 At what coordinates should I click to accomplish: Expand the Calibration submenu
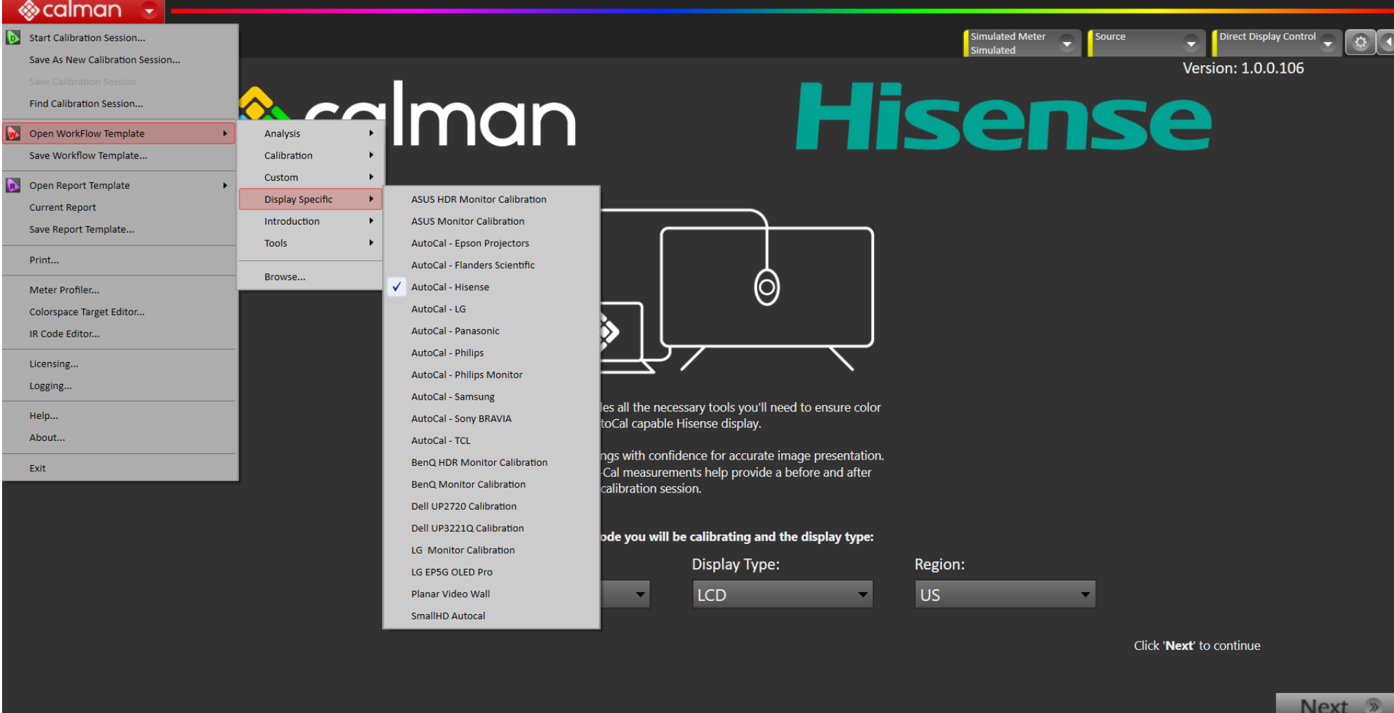pyautogui.click(x=311, y=155)
